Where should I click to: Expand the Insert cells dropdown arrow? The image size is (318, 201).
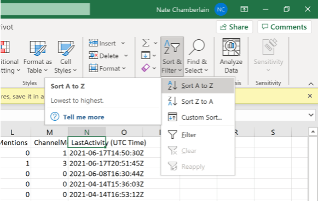pyautogui.click(x=123, y=43)
